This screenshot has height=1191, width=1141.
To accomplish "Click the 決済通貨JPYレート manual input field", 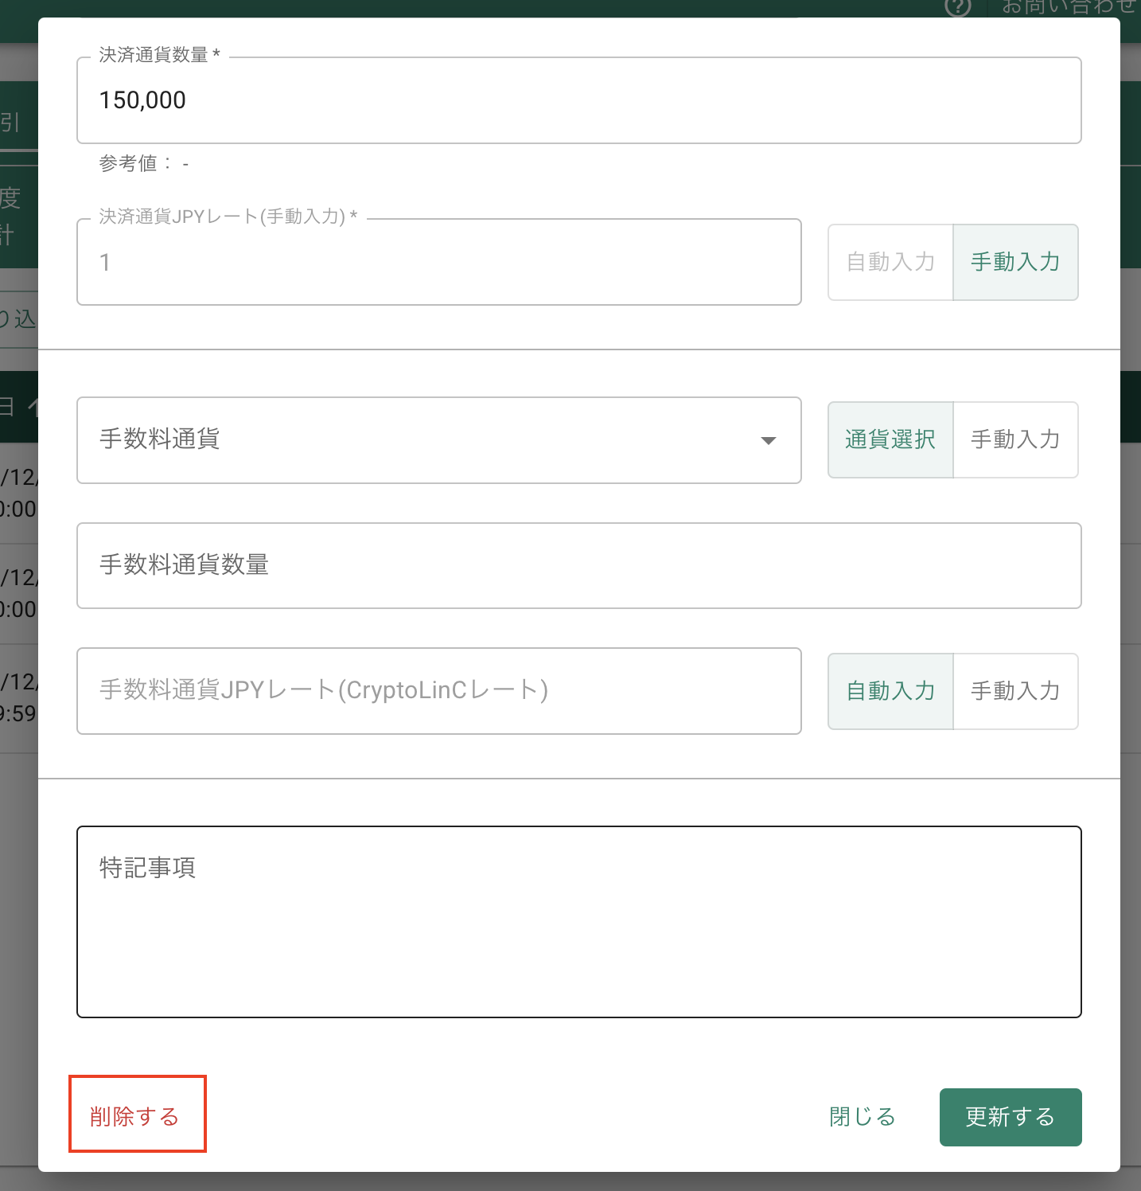I will click(438, 262).
